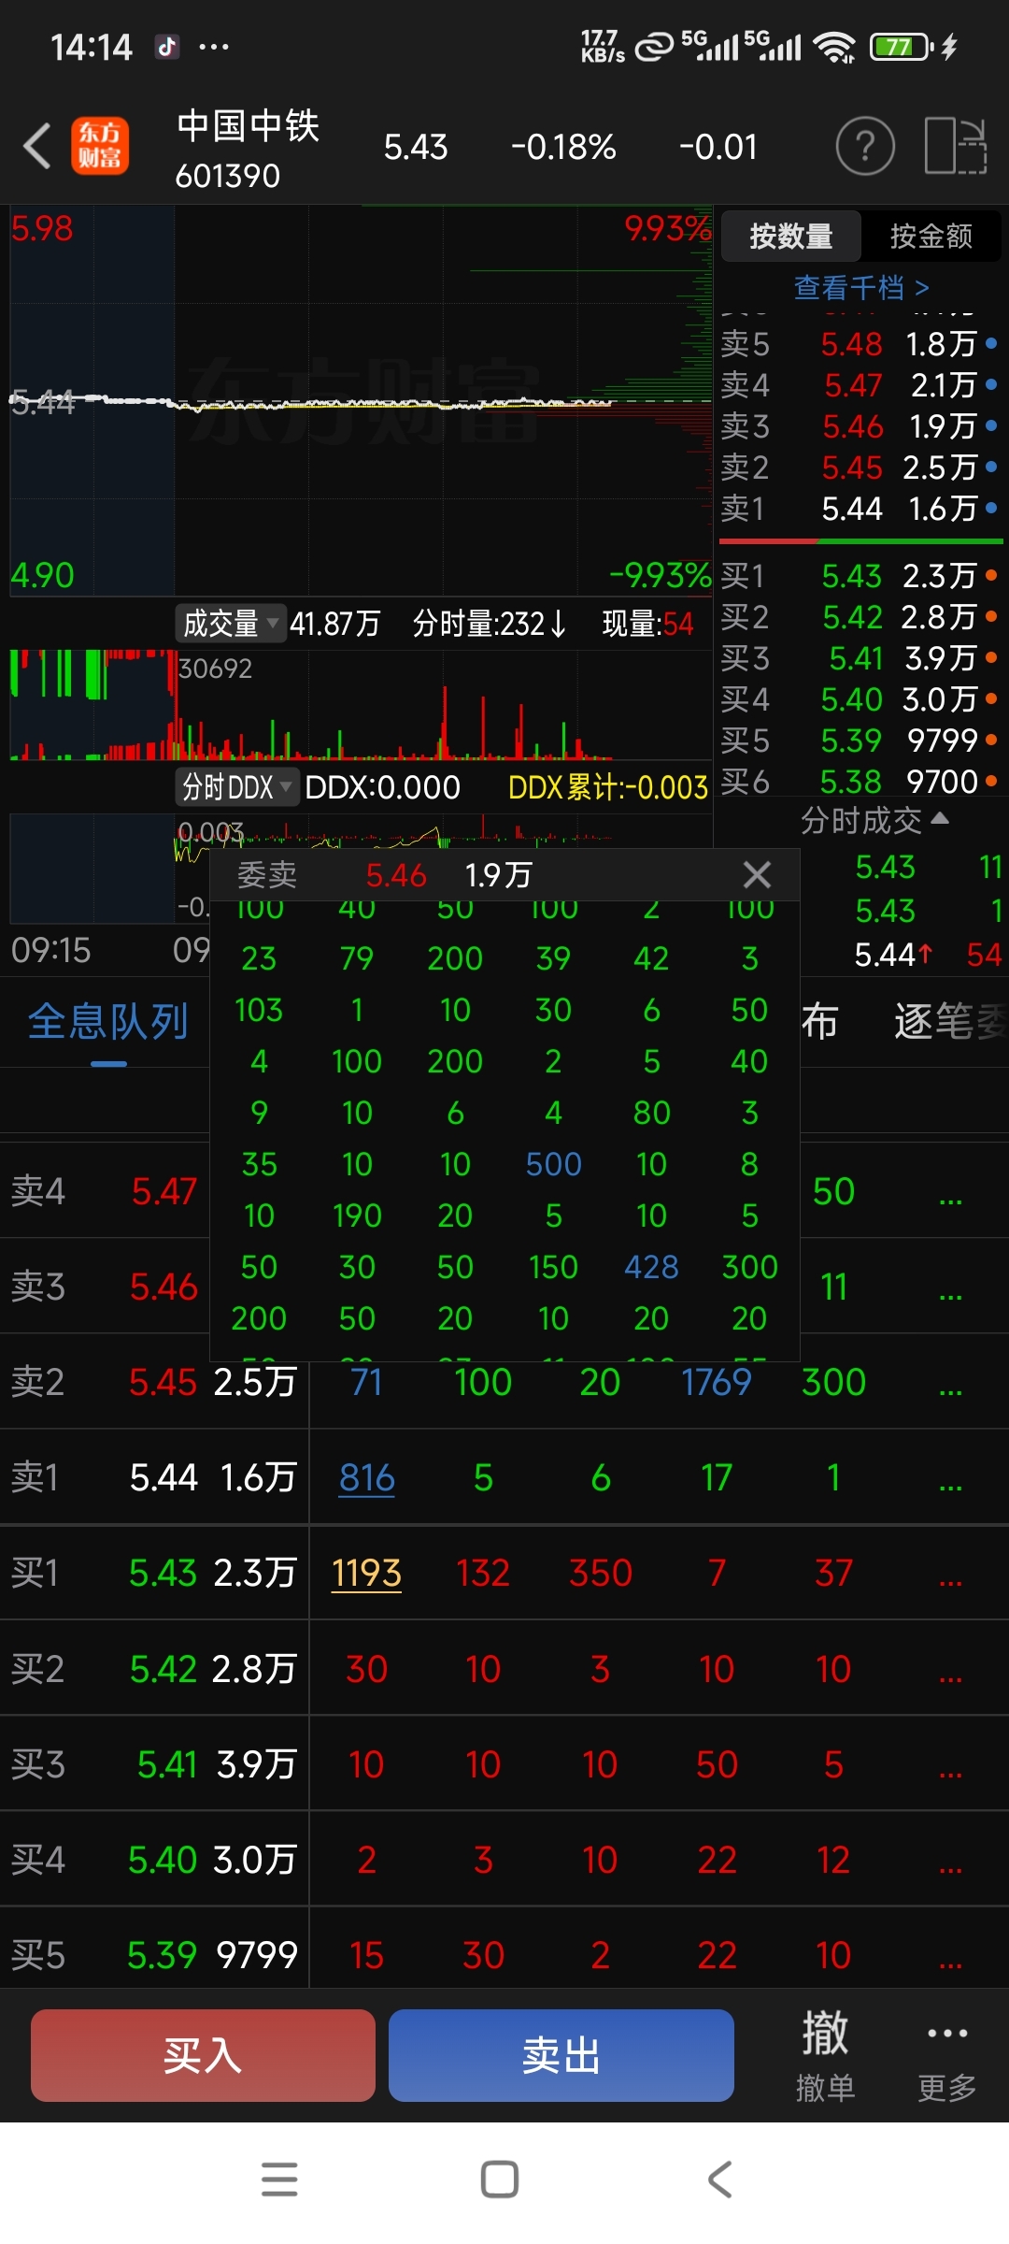Screen dimensions: 1009x2244
Task: Close the 委卖 5.46 popup
Action: coord(757,875)
